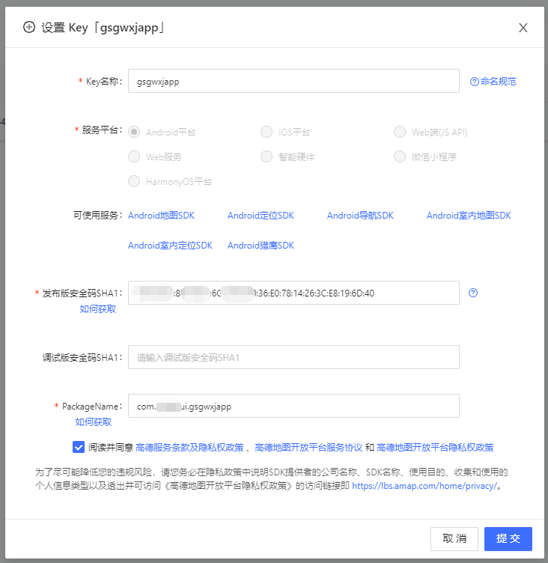This screenshot has width=548, height=563.
Task: Click 如何获取 under 发布版安全码SHA1
Action: (97, 308)
